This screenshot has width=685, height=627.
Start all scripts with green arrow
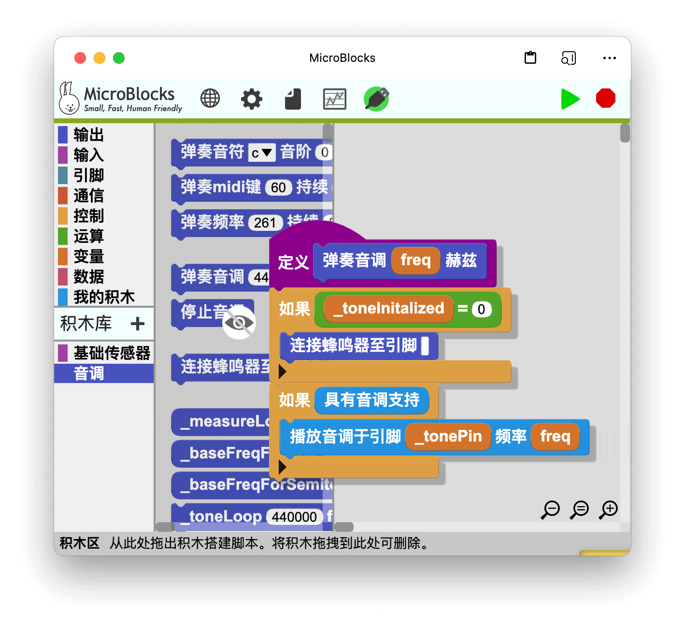pyautogui.click(x=571, y=99)
